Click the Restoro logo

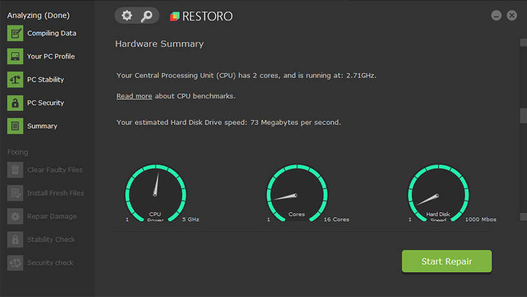click(201, 16)
